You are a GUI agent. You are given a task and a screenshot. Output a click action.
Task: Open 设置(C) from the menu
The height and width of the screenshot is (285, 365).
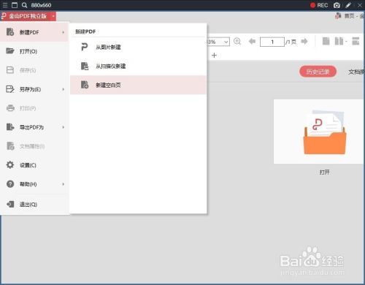pyautogui.click(x=34, y=165)
